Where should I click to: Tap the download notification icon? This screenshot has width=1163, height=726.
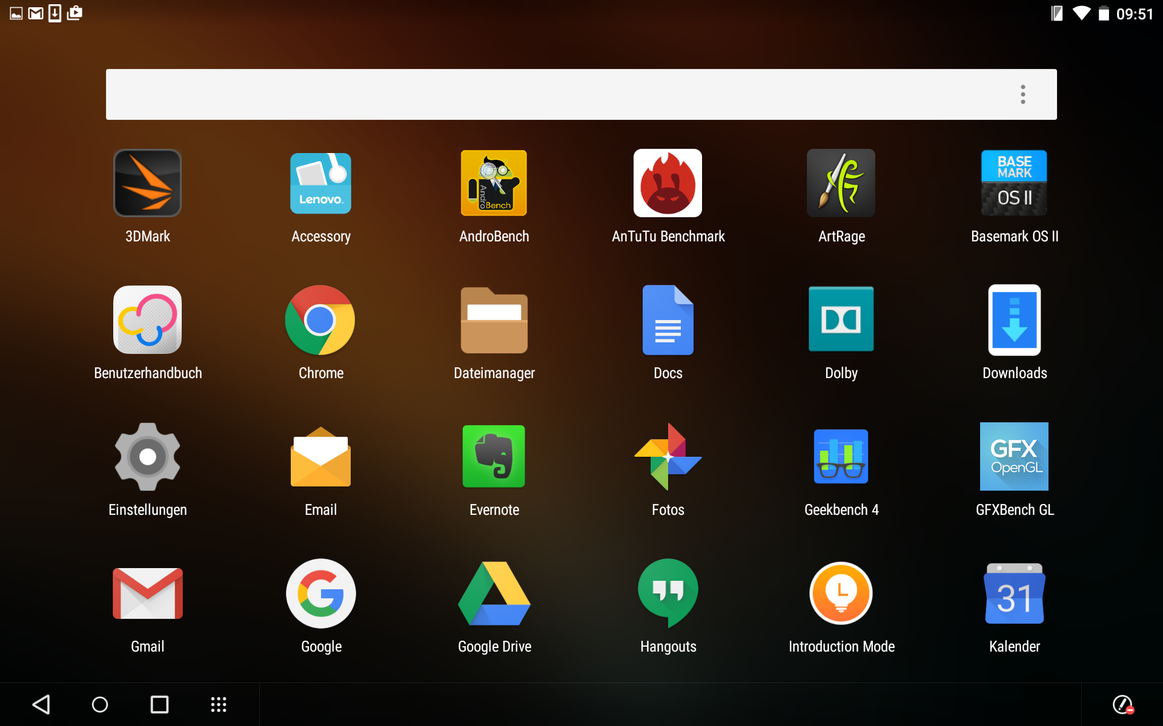pyautogui.click(x=55, y=13)
